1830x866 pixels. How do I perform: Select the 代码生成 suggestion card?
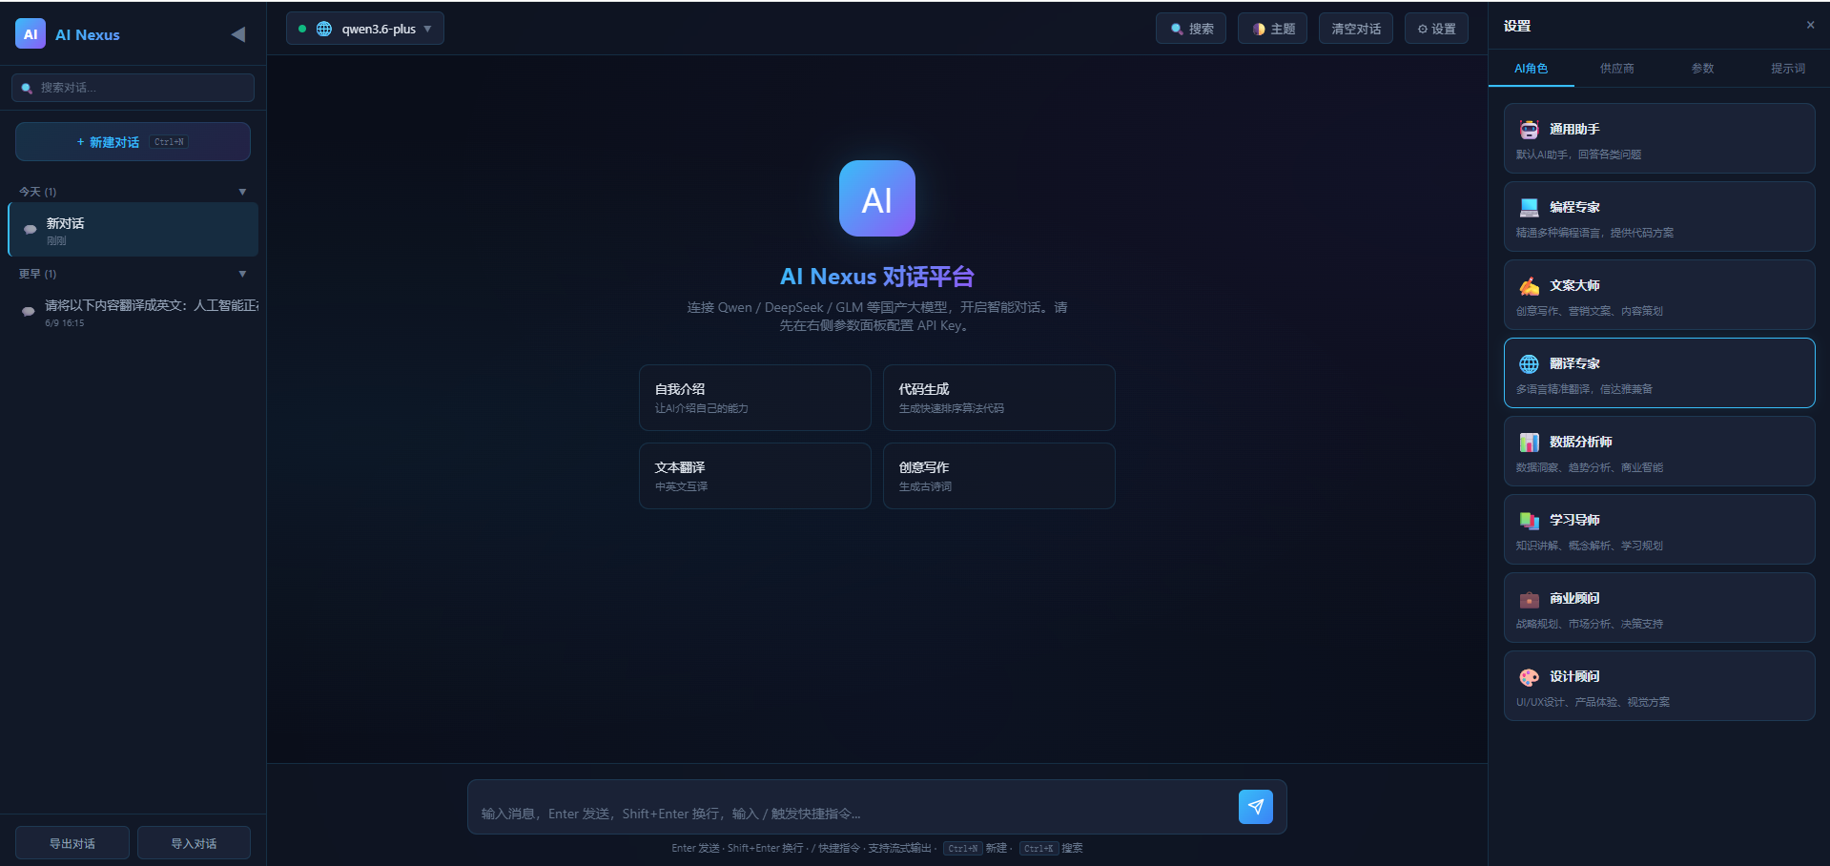point(999,398)
